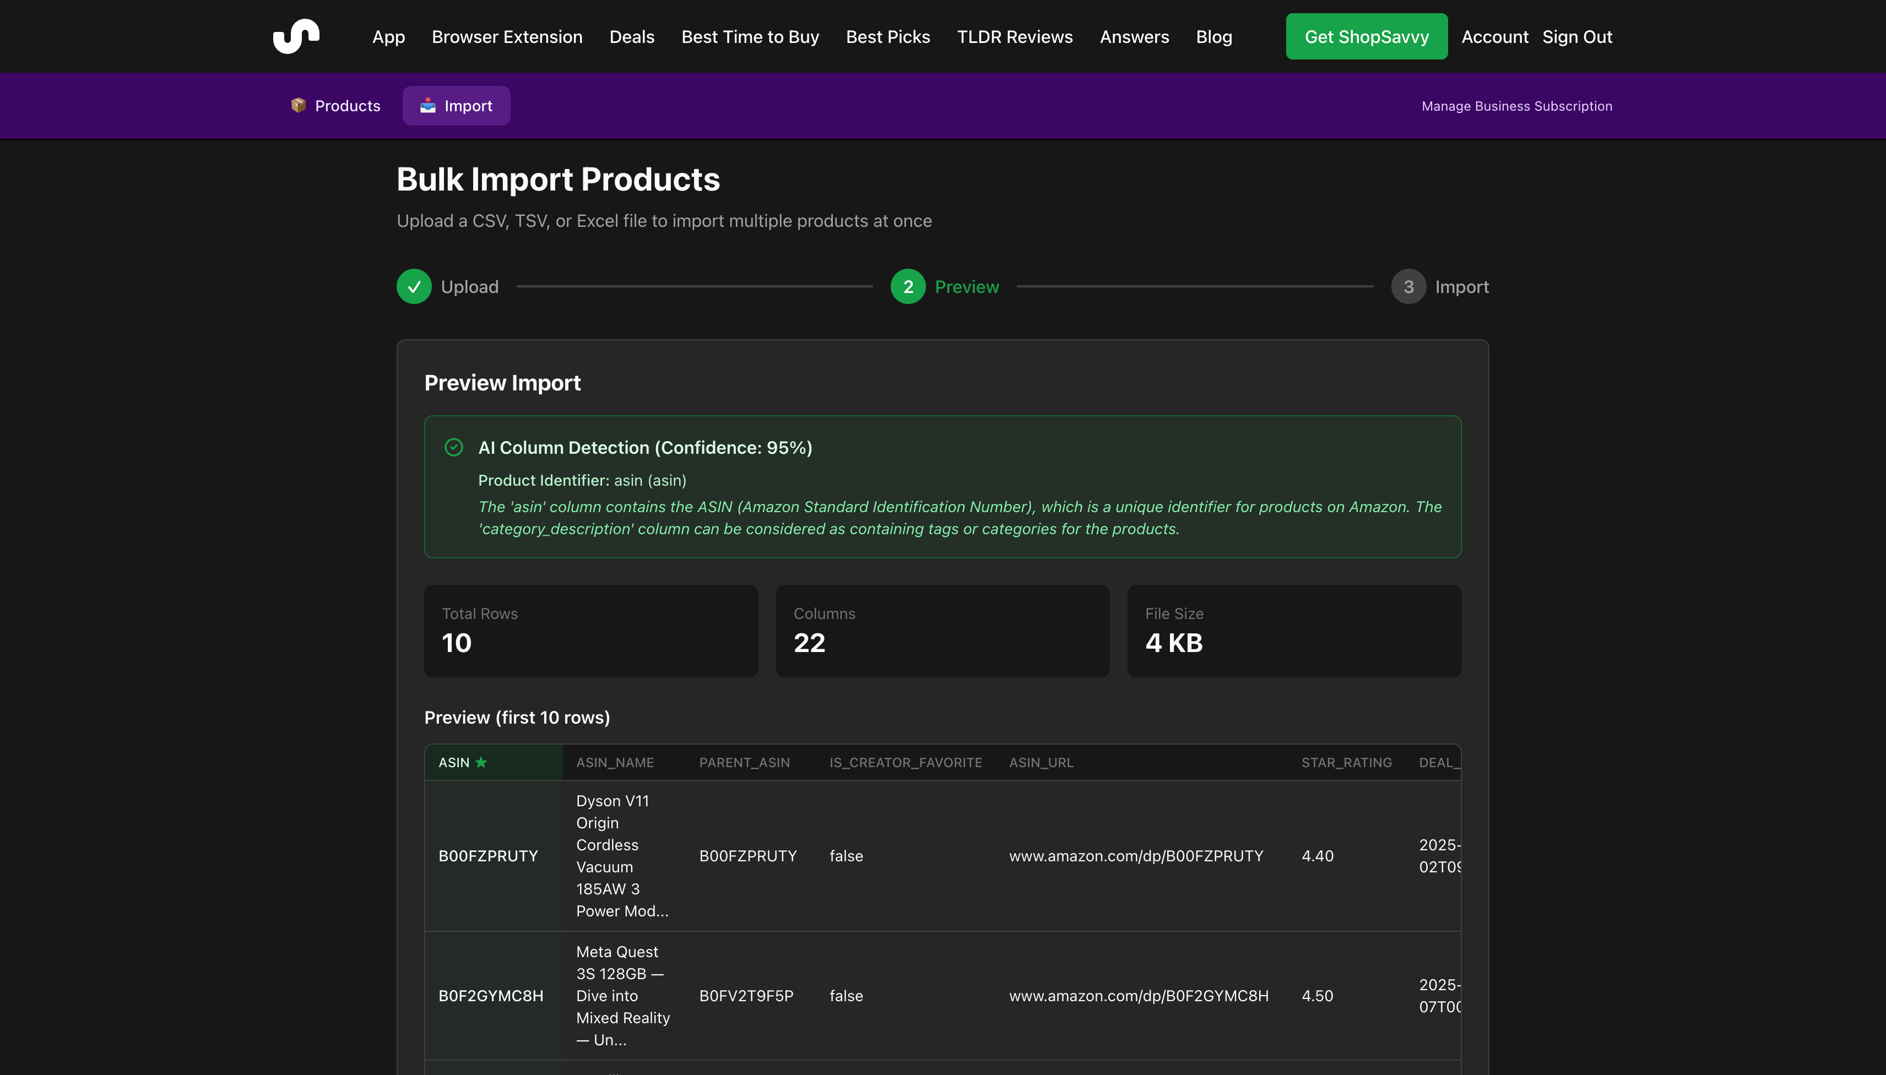
Task: Open TLDR Reviews
Action: point(1014,36)
